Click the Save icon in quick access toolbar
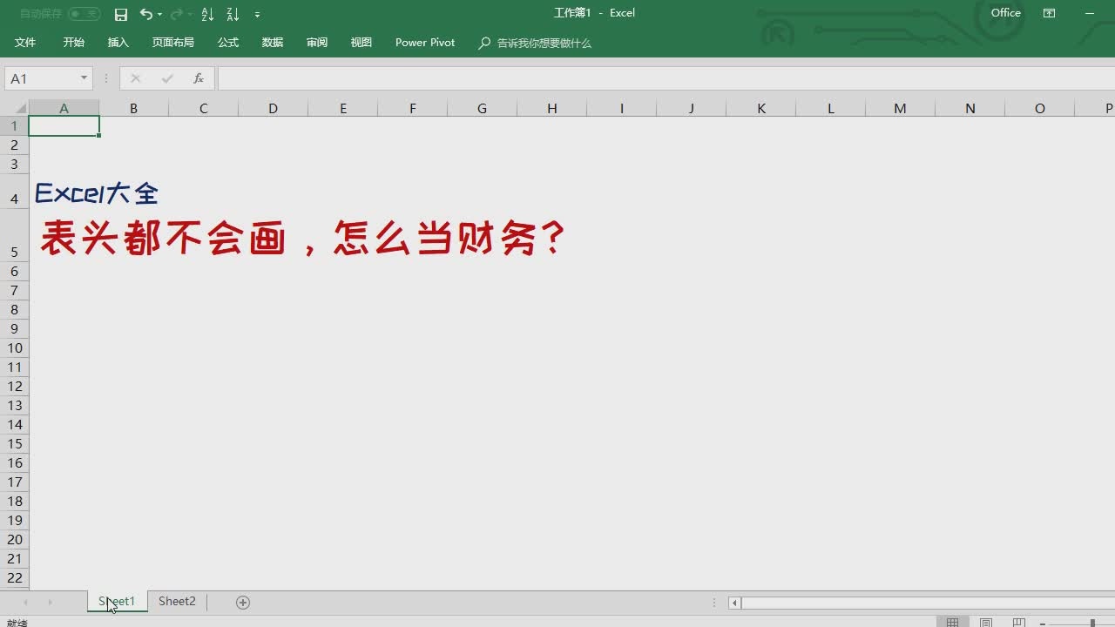The height and width of the screenshot is (627, 1115). pos(121,14)
